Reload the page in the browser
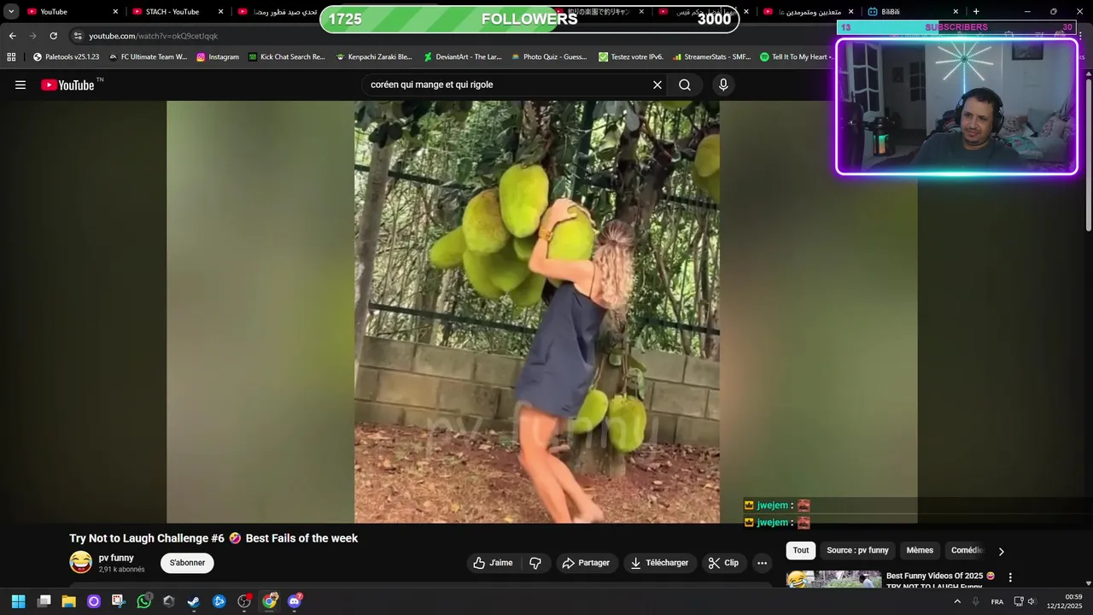 [x=53, y=36]
